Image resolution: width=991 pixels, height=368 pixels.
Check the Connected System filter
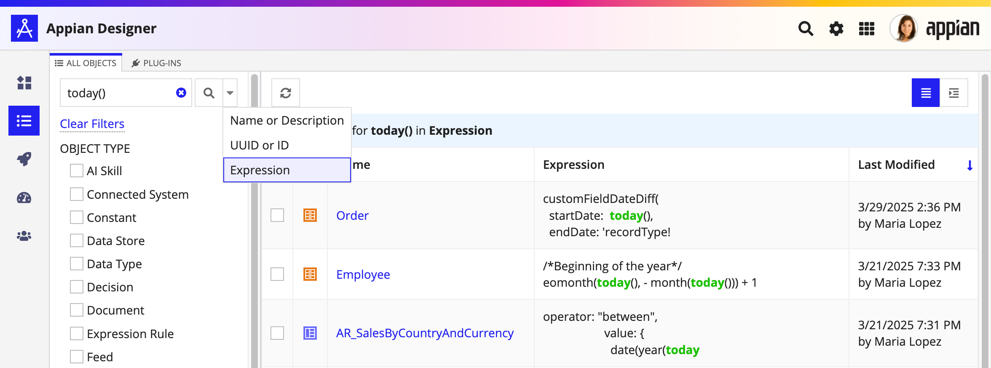tap(77, 194)
